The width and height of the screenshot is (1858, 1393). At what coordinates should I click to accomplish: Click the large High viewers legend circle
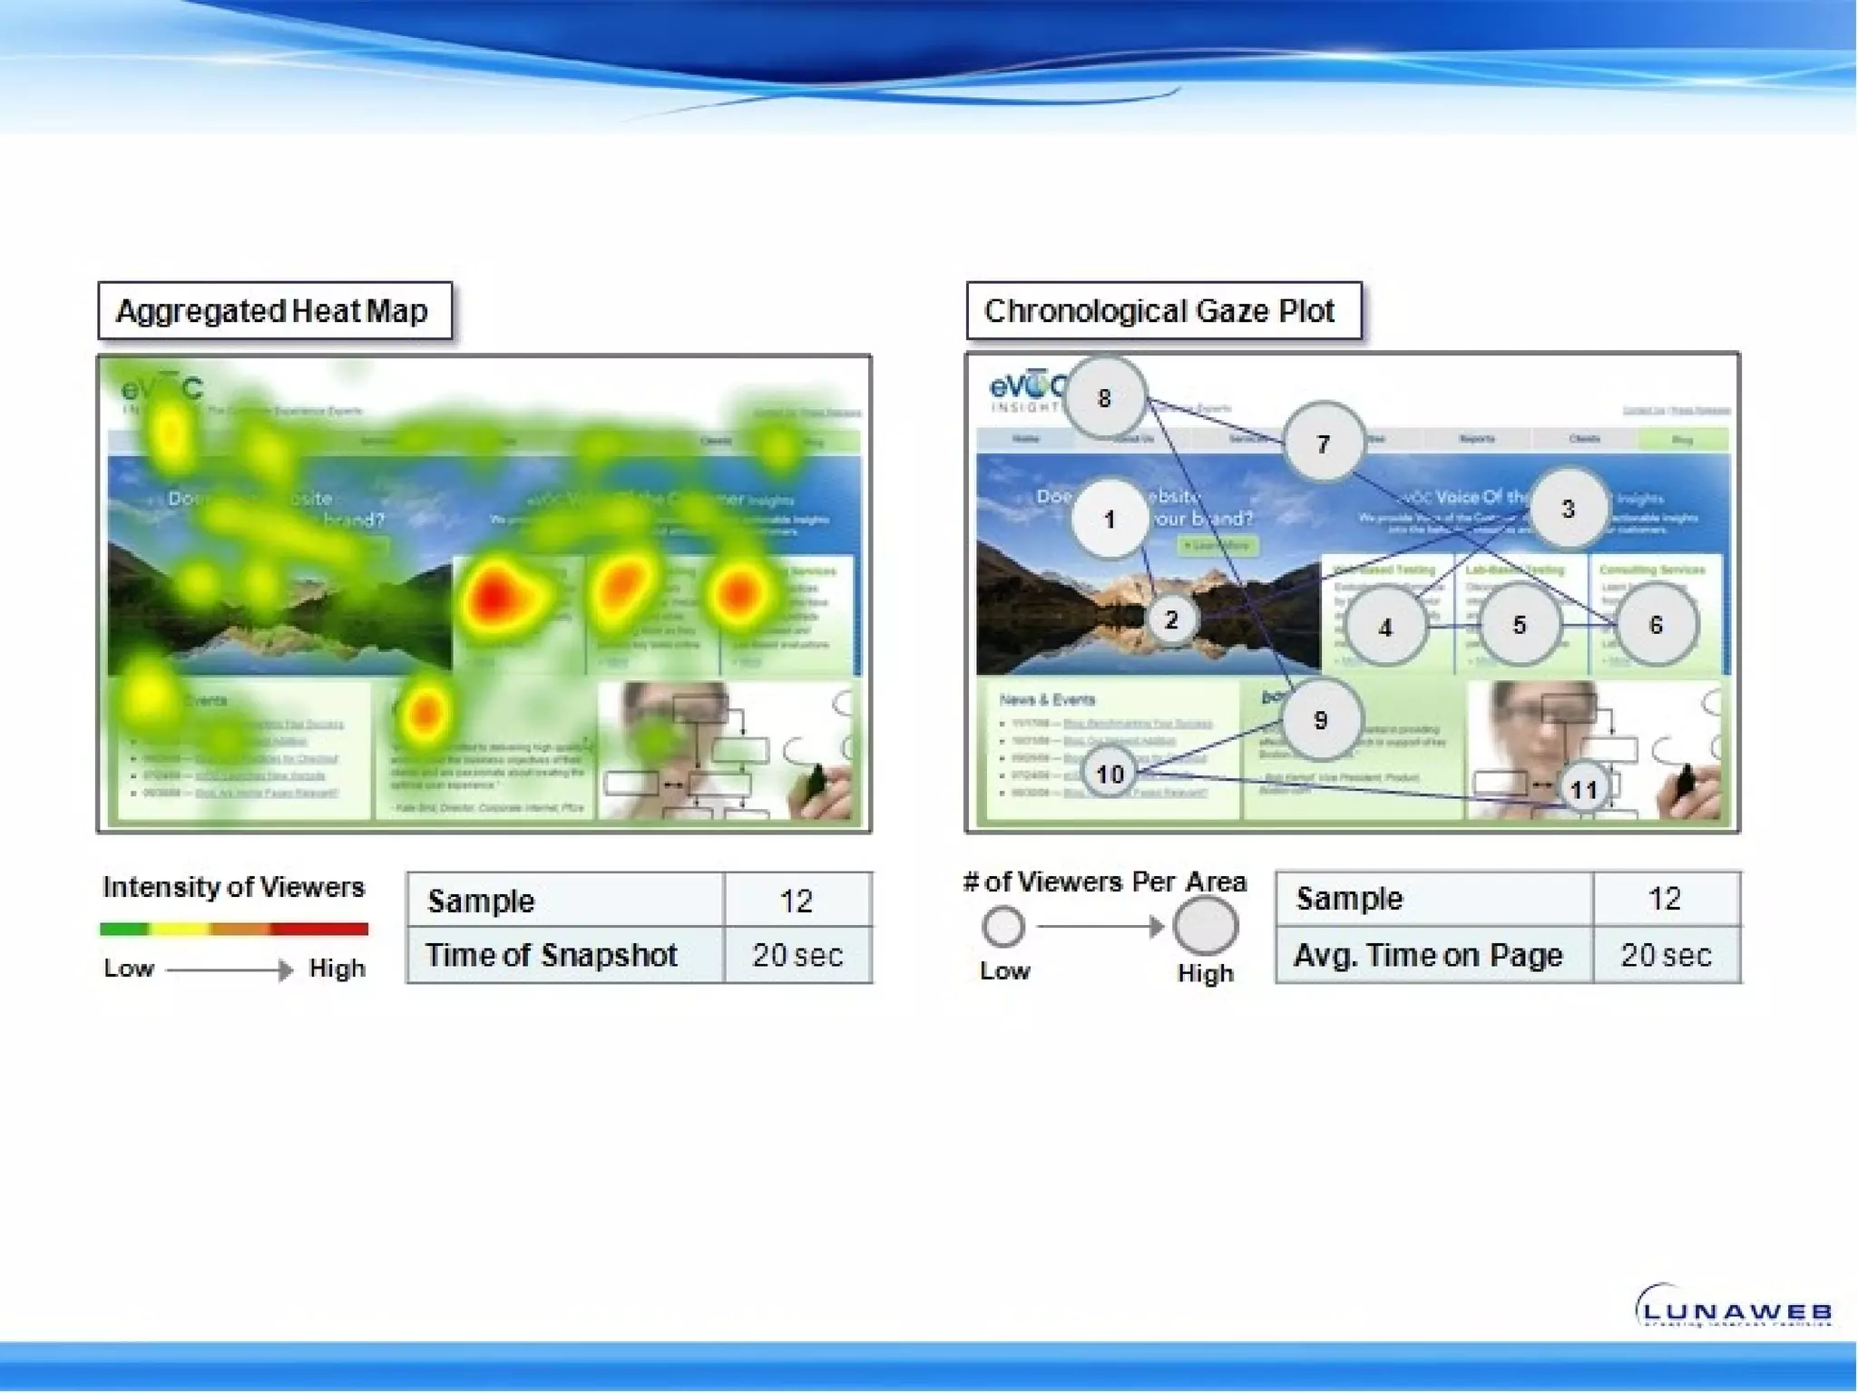coord(1205,926)
